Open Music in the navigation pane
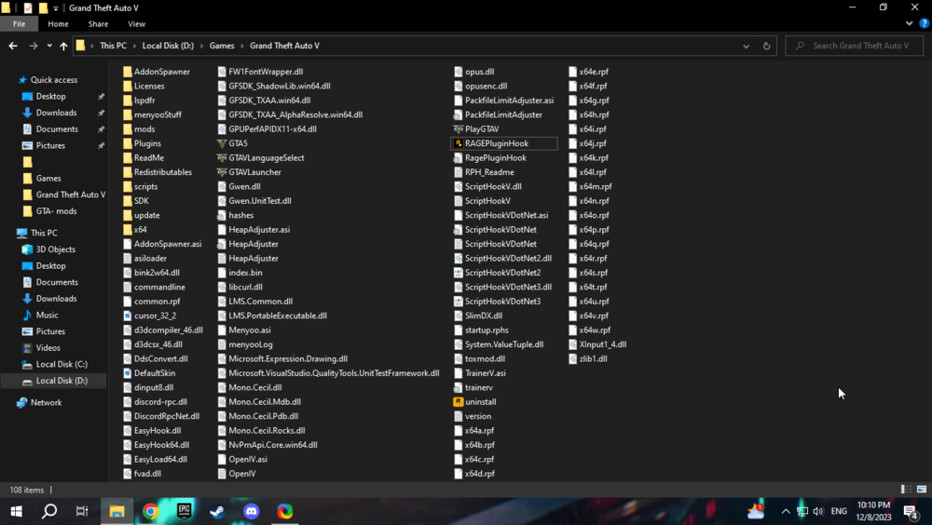This screenshot has height=525, width=932. tap(47, 315)
